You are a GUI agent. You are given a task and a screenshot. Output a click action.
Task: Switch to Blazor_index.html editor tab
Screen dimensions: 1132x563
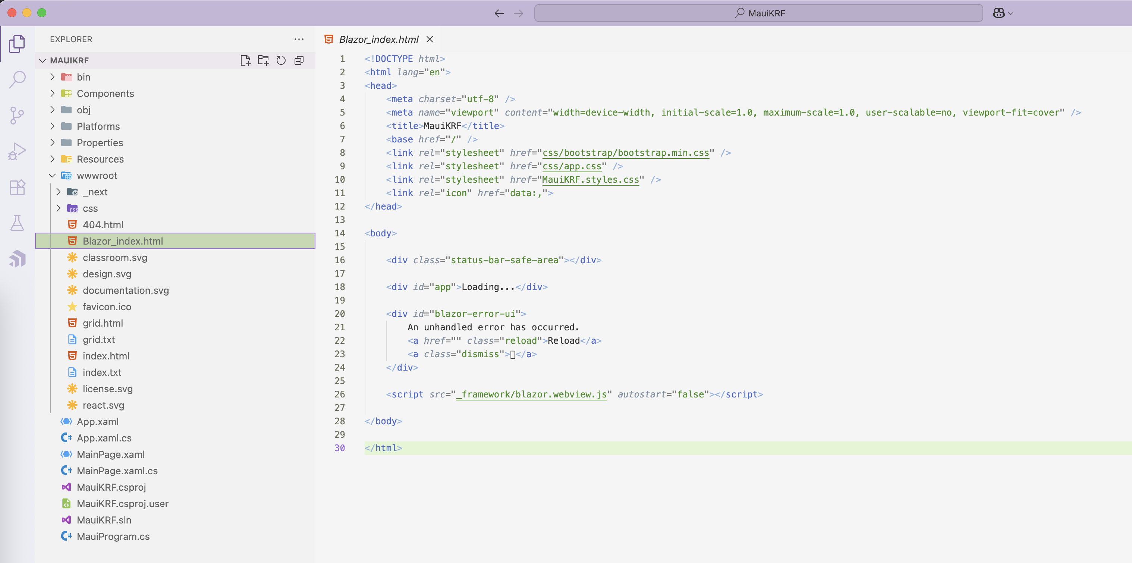coord(378,40)
